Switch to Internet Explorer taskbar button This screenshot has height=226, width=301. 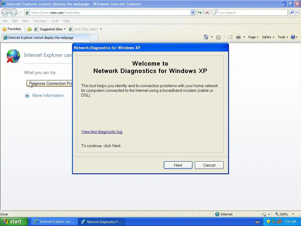54,222
